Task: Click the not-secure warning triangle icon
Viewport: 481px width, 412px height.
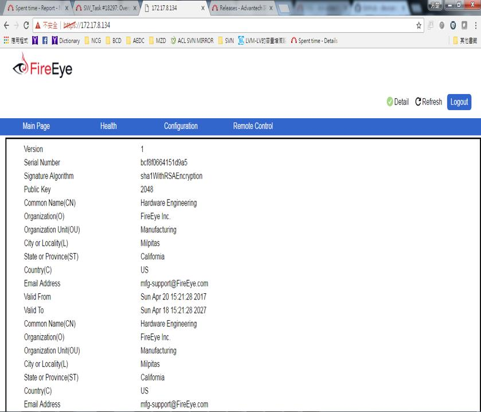Action: [x=38, y=25]
